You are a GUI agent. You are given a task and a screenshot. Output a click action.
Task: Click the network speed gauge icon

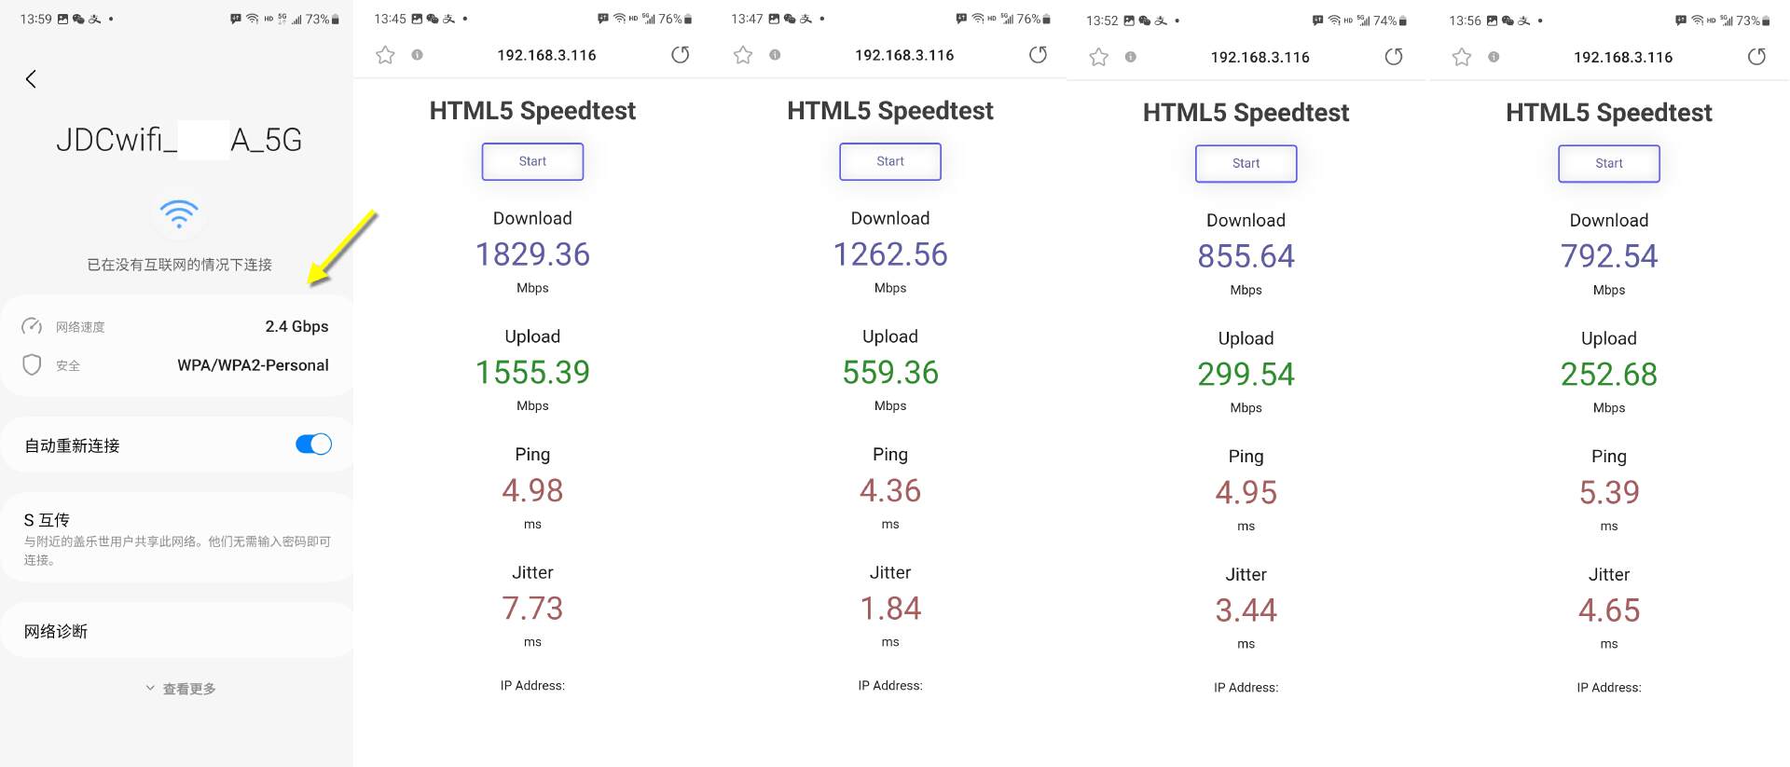[x=32, y=326]
